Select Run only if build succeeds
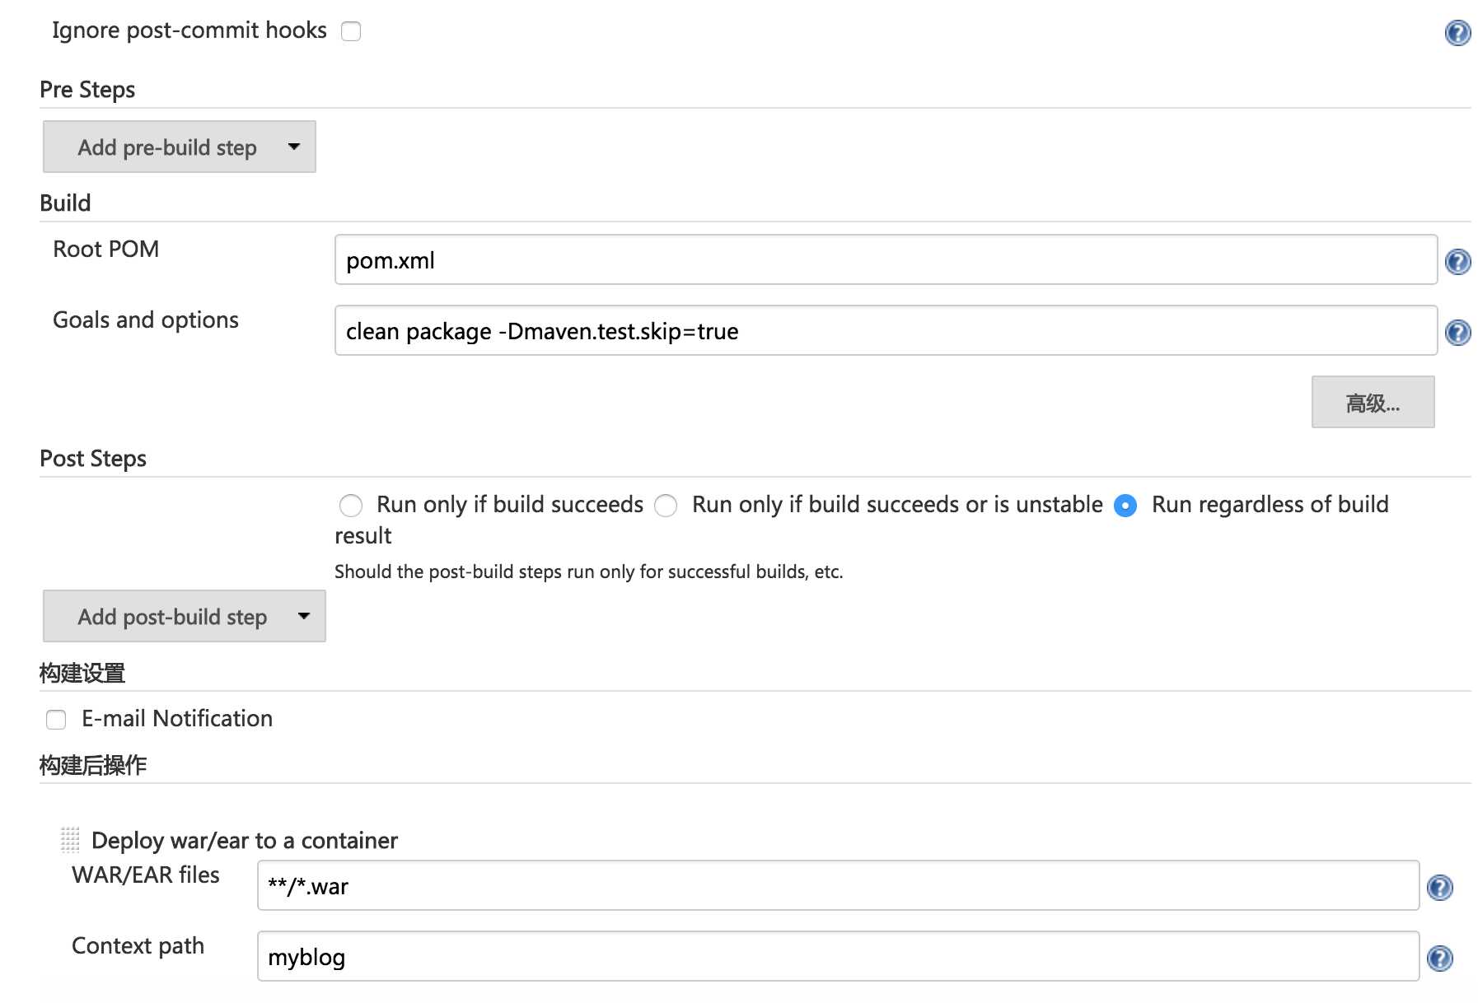The image size is (1478, 1003). [351, 505]
